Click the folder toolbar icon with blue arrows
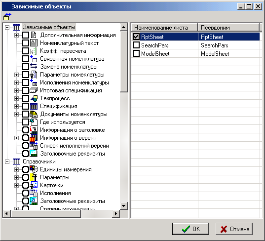Screen dimensions: 265x241 [7, 16]
